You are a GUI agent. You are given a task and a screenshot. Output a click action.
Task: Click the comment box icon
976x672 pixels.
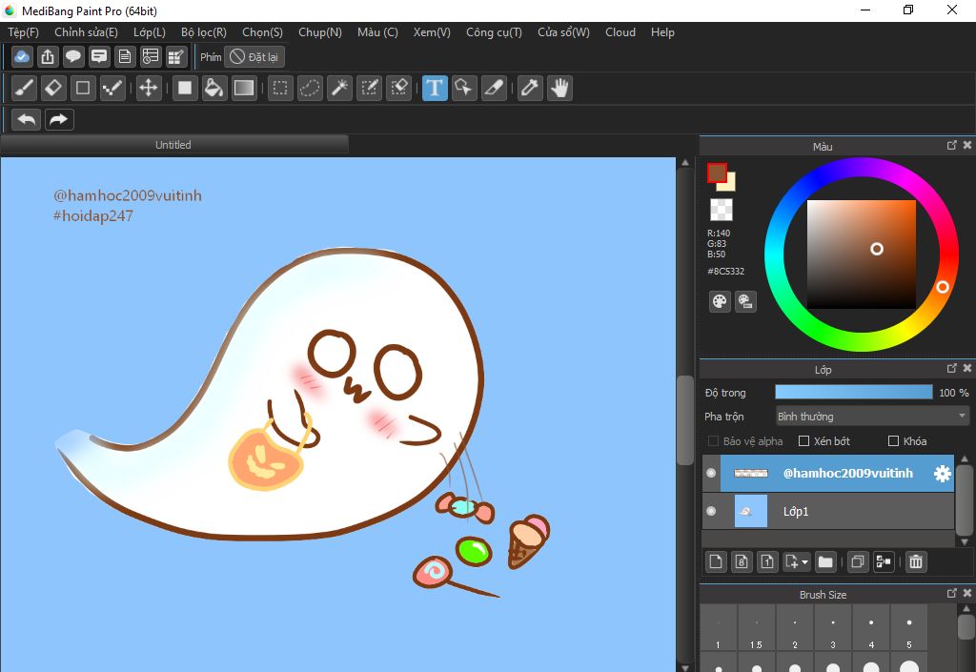tap(99, 56)
